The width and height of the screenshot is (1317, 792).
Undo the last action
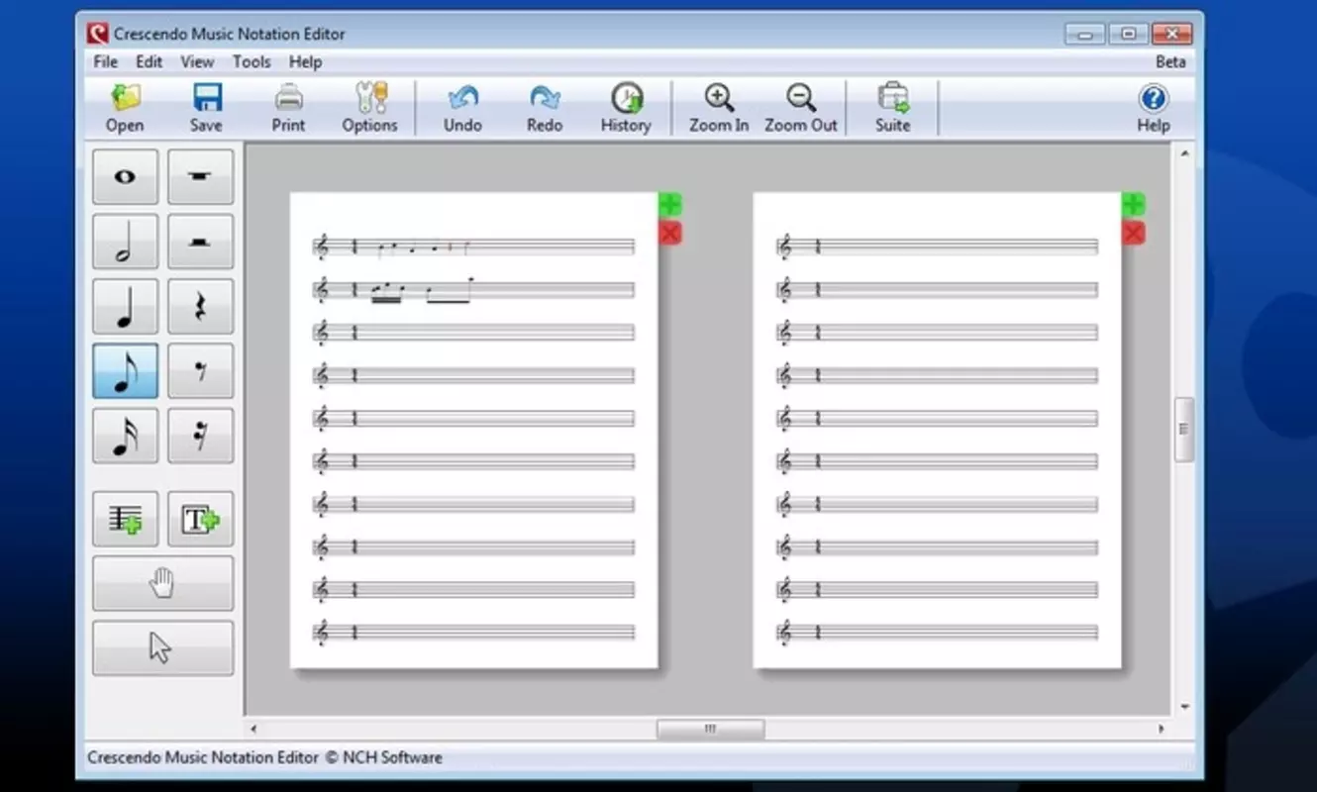pos(462,108)
